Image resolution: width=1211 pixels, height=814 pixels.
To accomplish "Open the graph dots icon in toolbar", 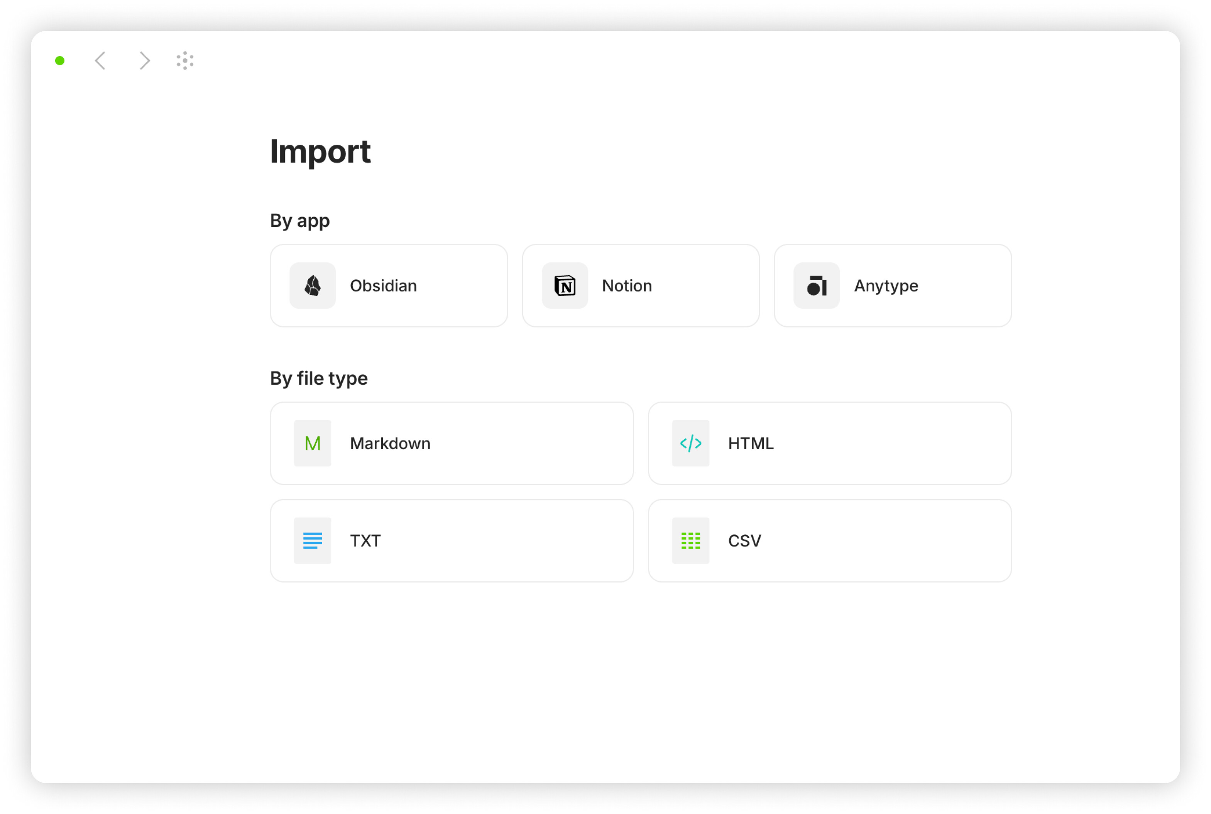I will 185,61.
